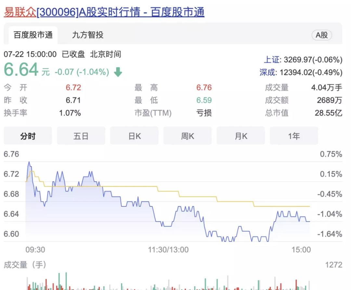Screen dimensions: 351x290
Task: Click the green down arrow price indicator
Action: click(118, 72)
